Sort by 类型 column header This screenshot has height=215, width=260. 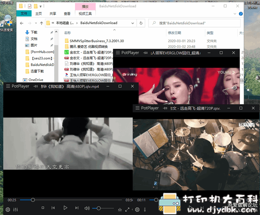[210, 33]
